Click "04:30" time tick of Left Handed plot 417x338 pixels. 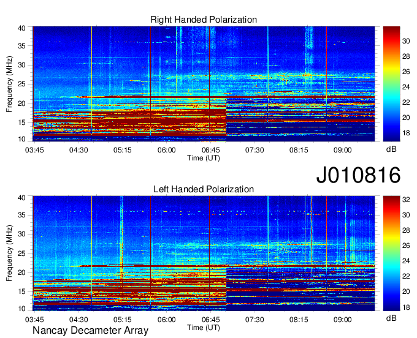coord(78,320)
